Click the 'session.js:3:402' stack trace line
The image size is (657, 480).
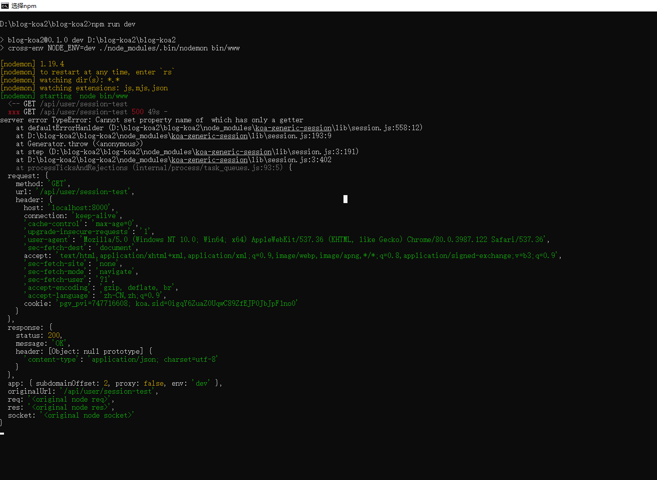click(x=174, y=160)
